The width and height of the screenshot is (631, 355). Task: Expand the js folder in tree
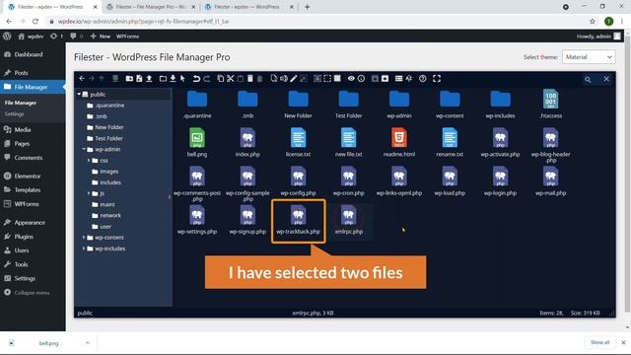89,193
